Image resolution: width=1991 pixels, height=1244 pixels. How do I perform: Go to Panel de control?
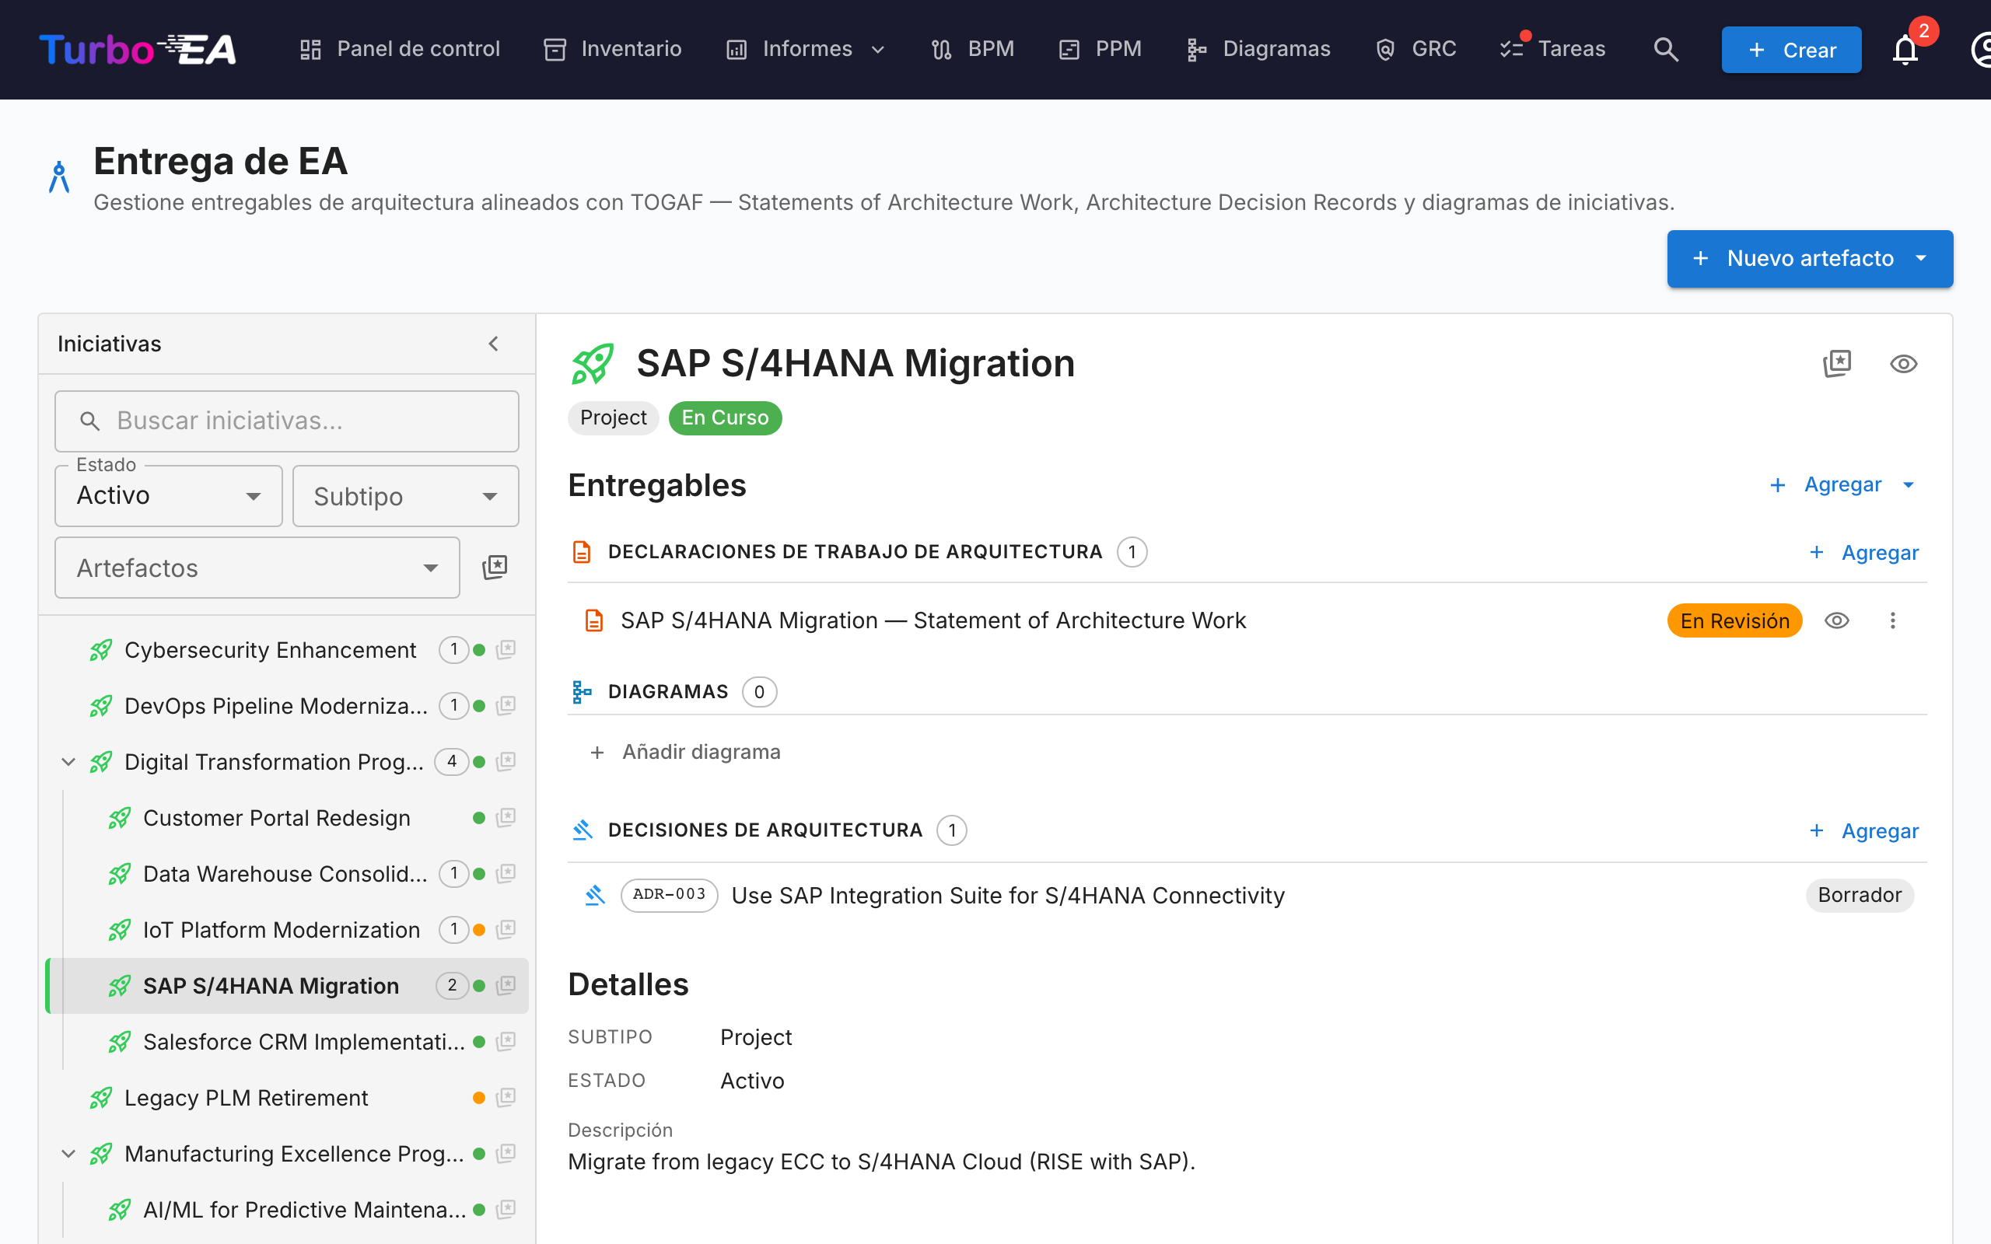coord(399,49)
